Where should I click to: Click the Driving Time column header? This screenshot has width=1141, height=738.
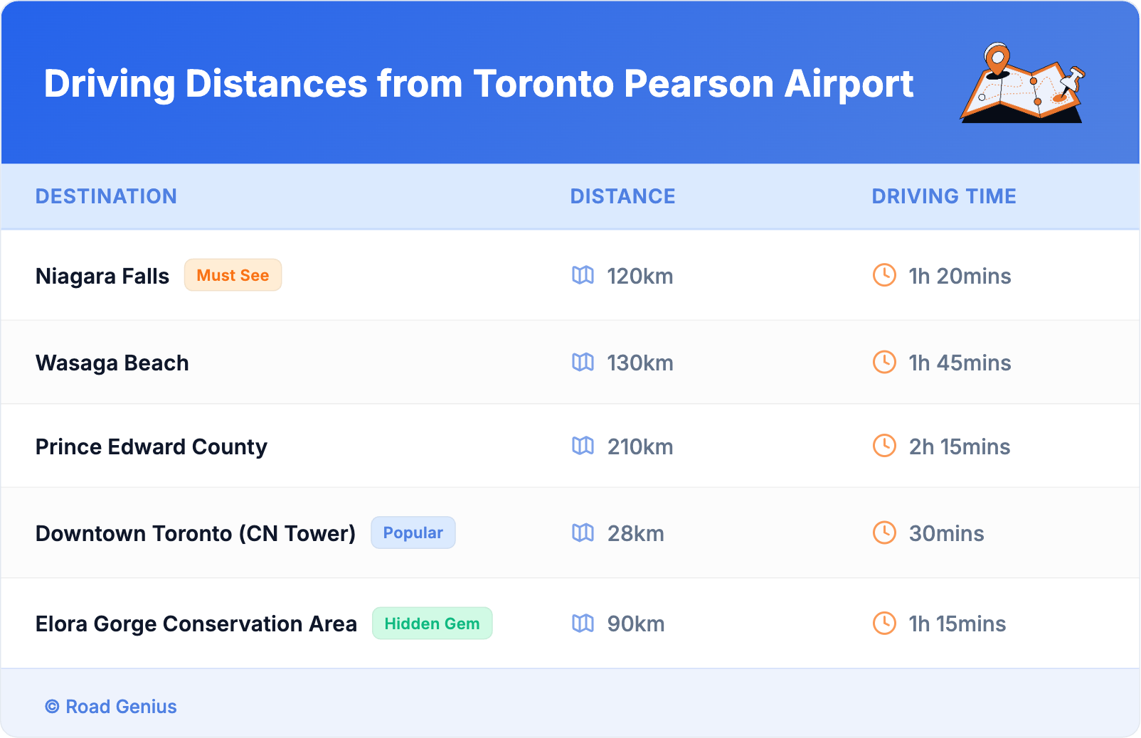(944, 196)
